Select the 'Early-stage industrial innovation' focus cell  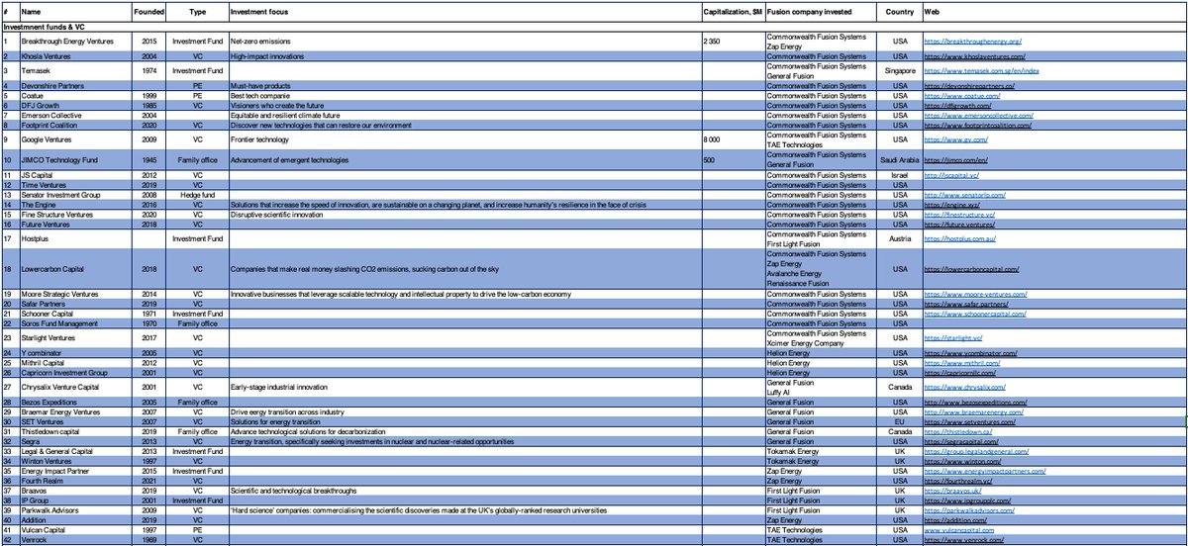[463, 390]
